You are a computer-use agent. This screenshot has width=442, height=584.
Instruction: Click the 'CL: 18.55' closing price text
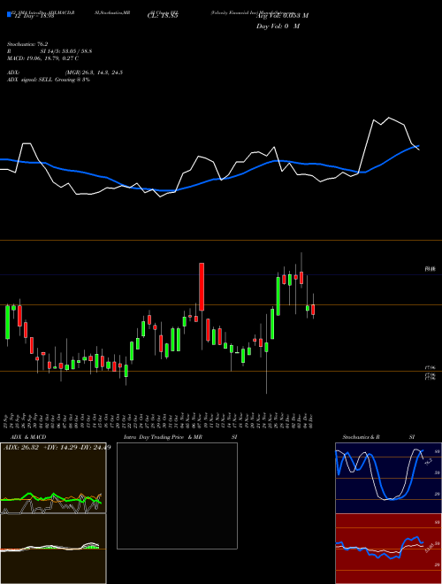[x=163, y=16]
